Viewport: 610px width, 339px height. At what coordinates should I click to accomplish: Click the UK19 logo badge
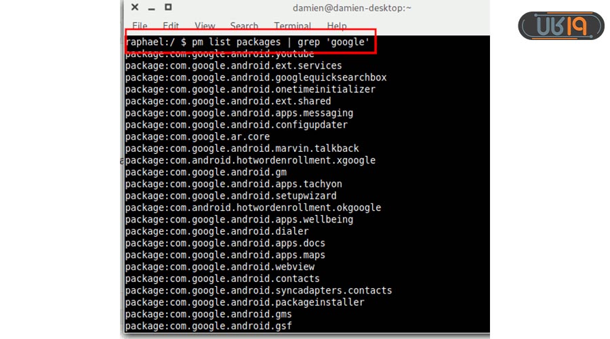[561, 25]
